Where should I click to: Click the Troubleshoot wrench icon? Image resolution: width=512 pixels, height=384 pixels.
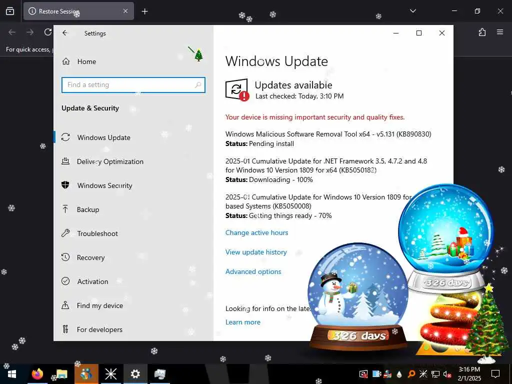click(65, 233)
